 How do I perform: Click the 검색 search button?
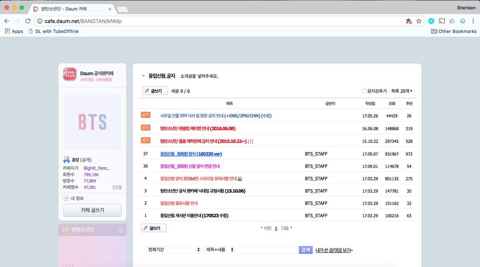[305, 249]
